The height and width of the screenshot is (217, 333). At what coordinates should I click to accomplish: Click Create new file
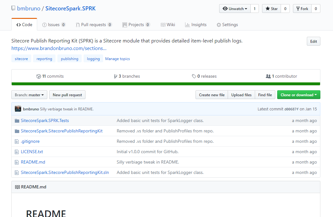pyautogui.click(x=212, y=95)
